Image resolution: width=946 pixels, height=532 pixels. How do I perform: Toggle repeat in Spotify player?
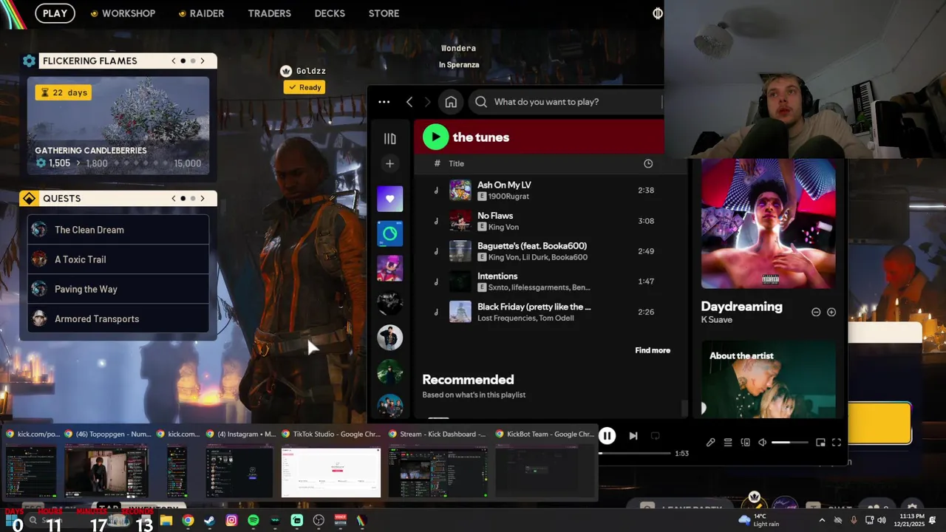pos(655,436)
